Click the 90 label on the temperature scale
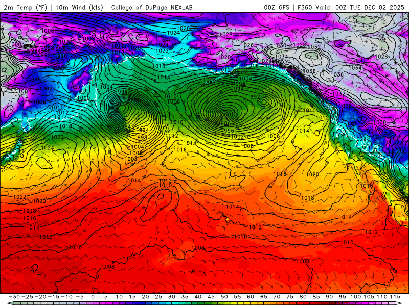 pos(329,297)
